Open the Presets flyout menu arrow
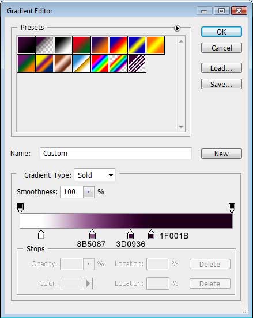This screenshot has width=253, height=318. pos(177,28)
